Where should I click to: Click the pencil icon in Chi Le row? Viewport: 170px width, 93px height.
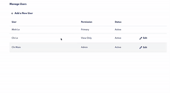coord(141,38)
